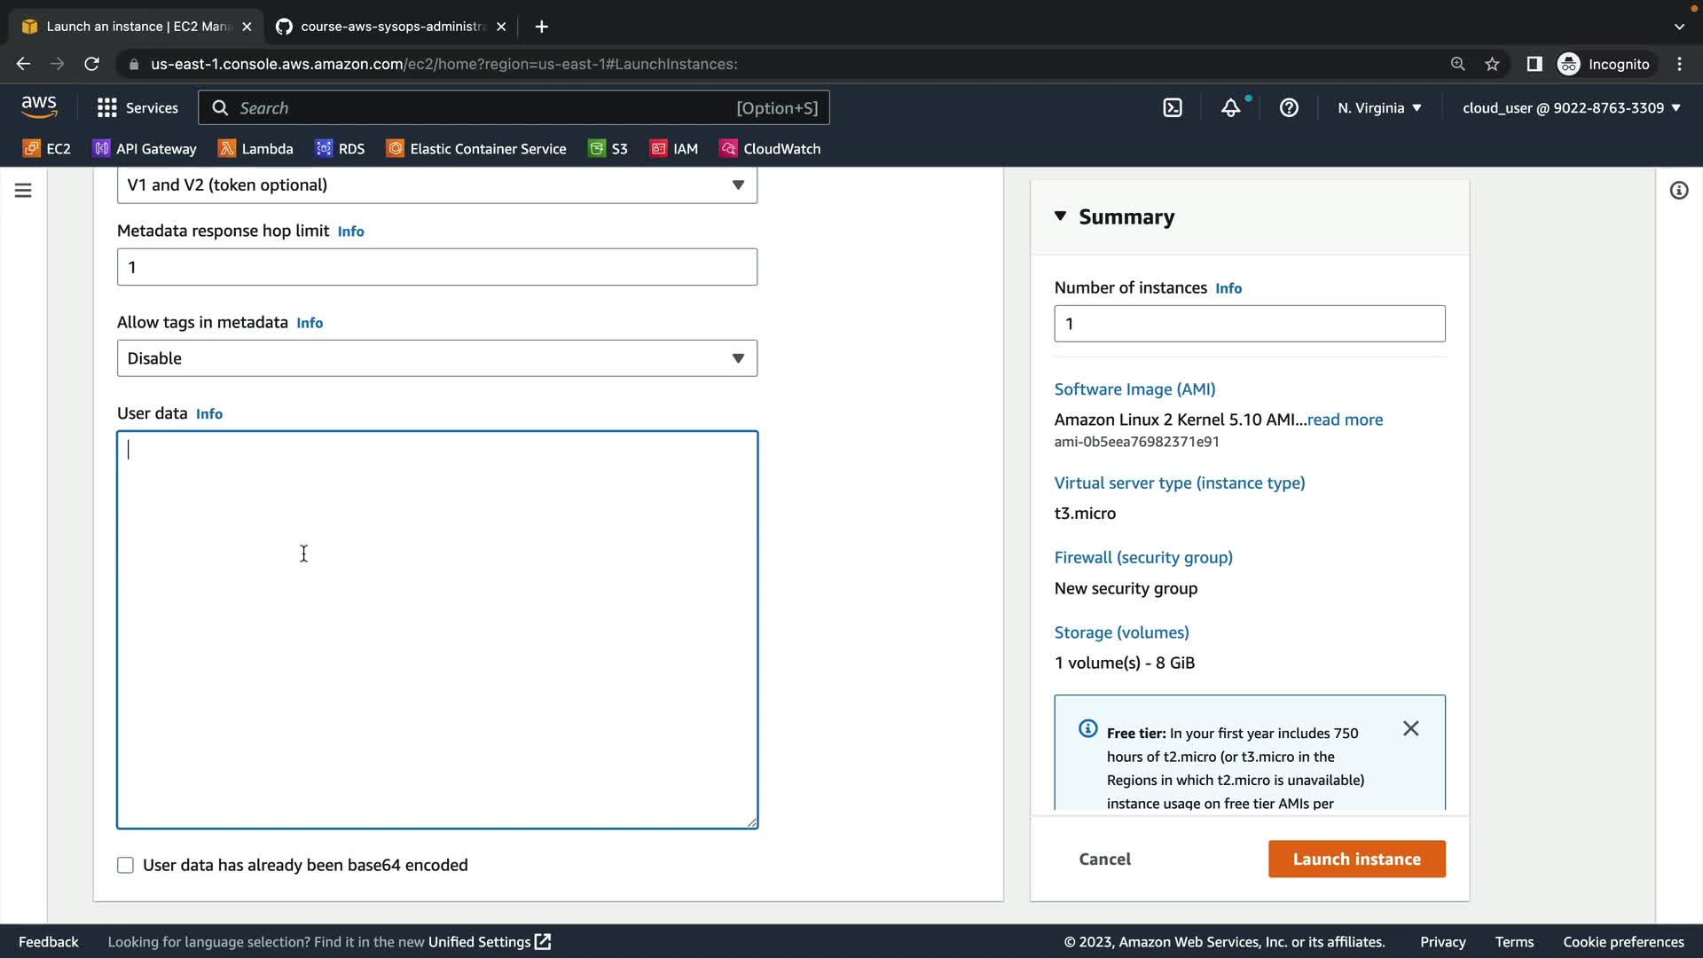Switch to the course-aws-sysops GitHub tab

click(x=390, y=27)
